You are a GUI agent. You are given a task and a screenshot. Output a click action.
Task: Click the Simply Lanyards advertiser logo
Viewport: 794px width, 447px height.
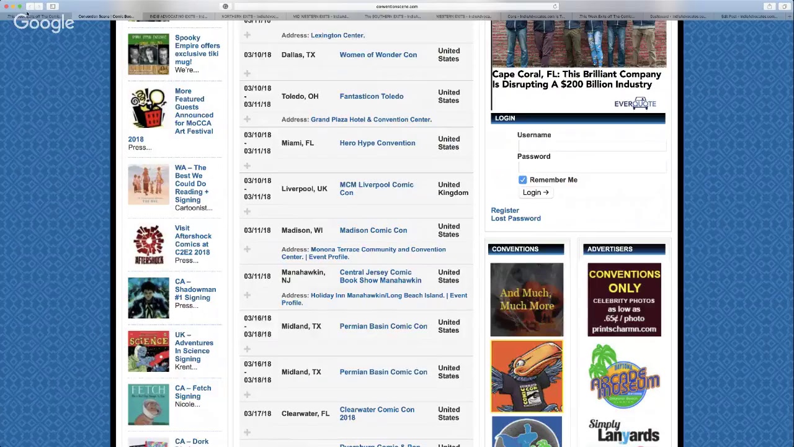[624, 432]
